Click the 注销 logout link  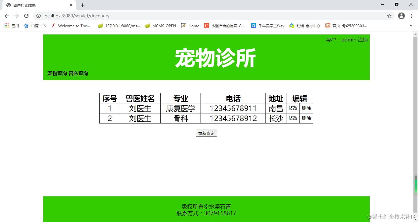pos(363,40)
